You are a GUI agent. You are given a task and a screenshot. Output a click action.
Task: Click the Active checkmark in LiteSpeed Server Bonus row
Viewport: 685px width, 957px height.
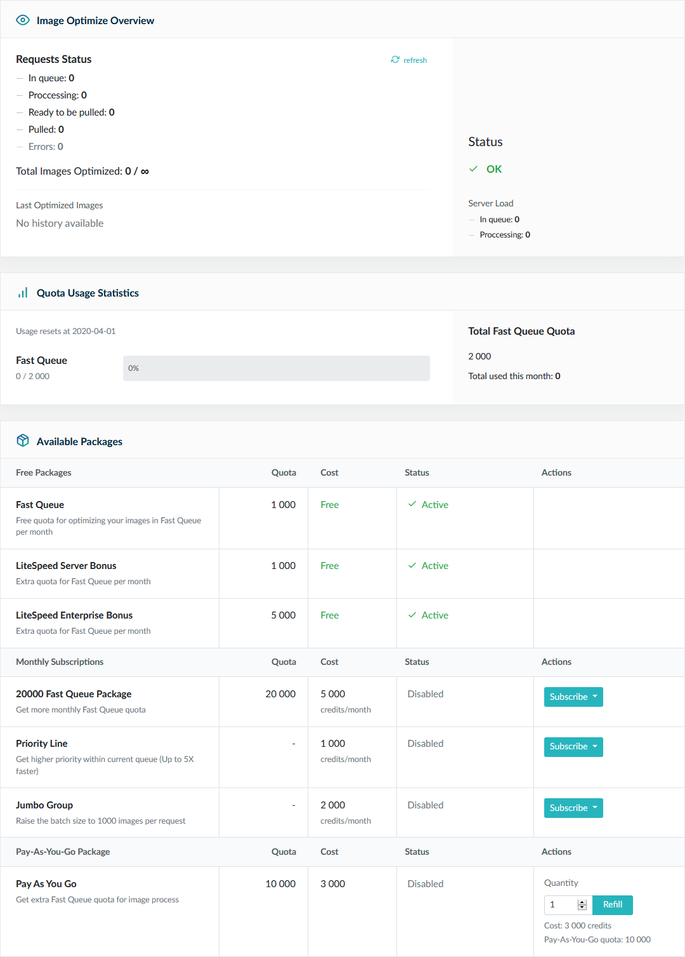[x=412, y=565]
